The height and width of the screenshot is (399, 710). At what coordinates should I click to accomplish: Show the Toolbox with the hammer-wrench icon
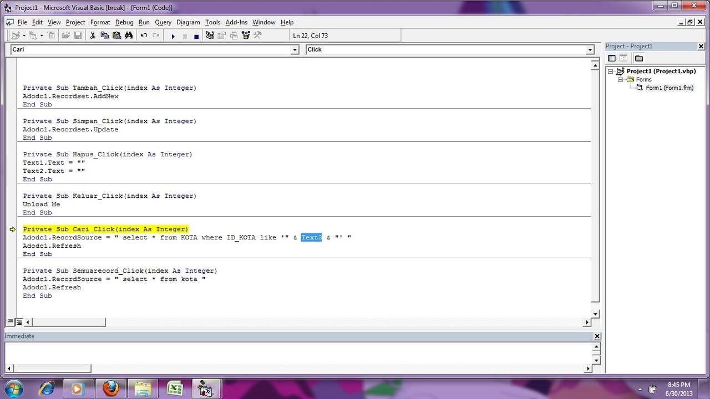coord(257,35)
